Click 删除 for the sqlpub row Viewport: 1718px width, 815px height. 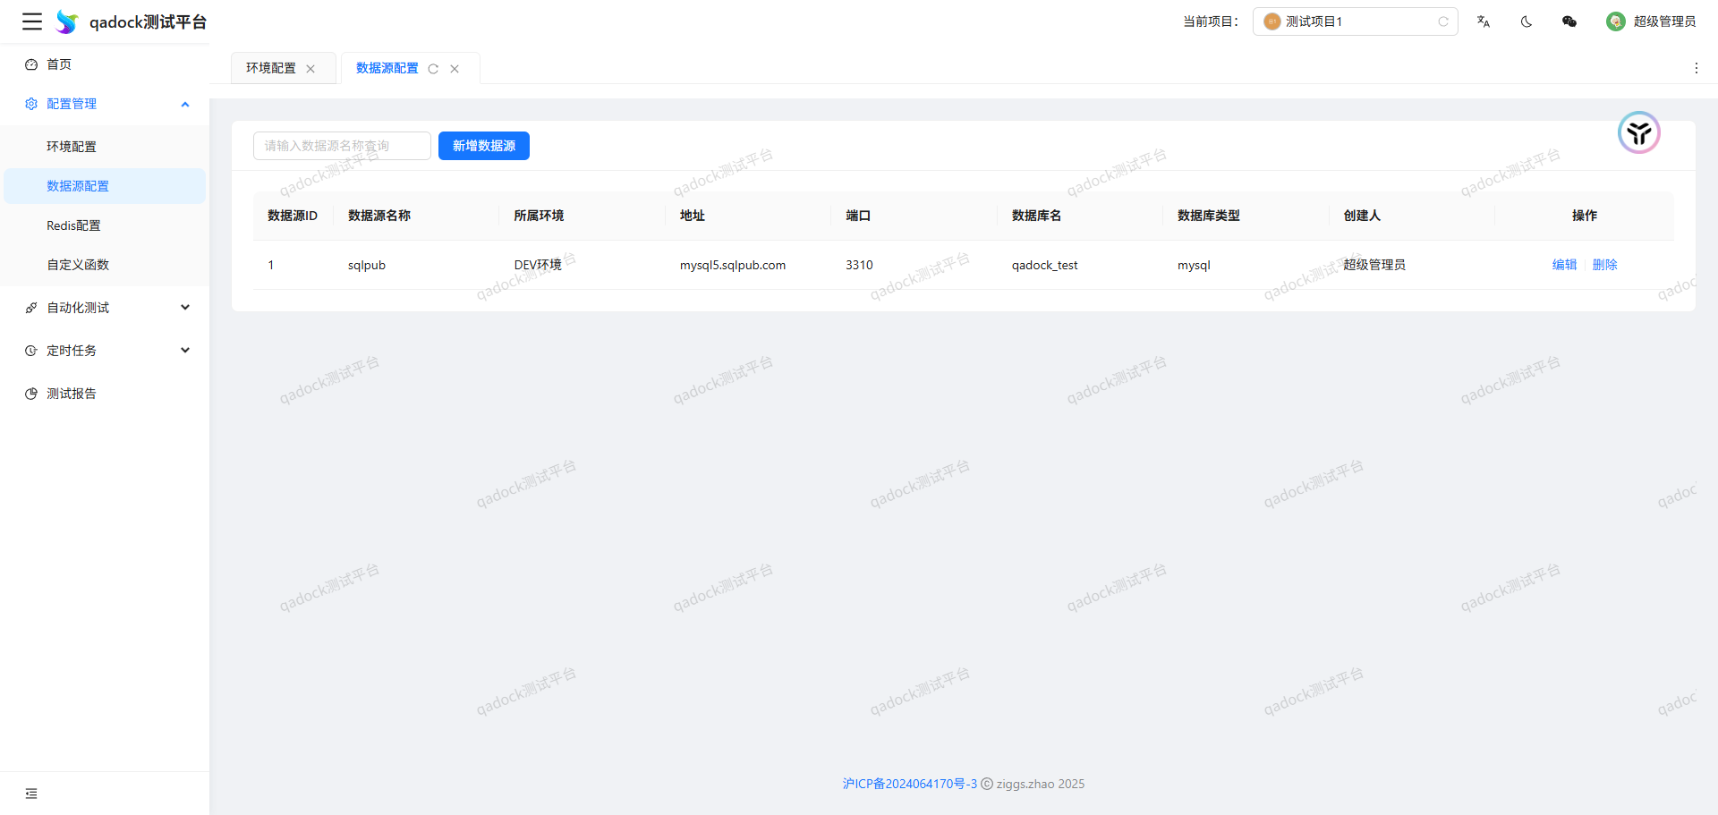(x=1605, y=265)
